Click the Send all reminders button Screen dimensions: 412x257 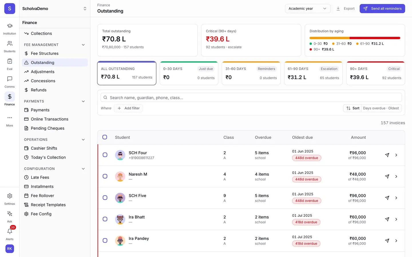(382, 9)
